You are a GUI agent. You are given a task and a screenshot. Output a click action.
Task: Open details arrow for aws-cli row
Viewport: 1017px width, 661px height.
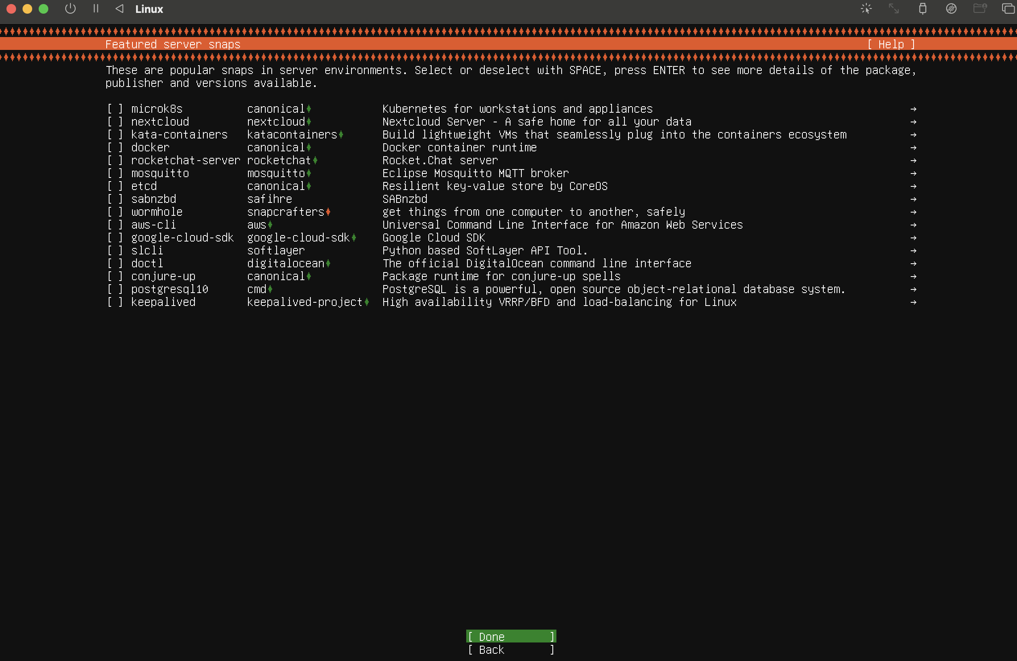(x=913, y=225)
